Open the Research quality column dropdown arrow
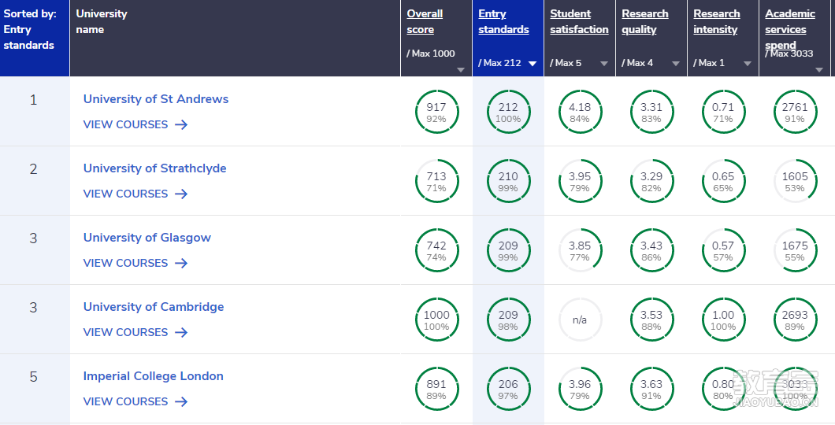 coord(676,63)
